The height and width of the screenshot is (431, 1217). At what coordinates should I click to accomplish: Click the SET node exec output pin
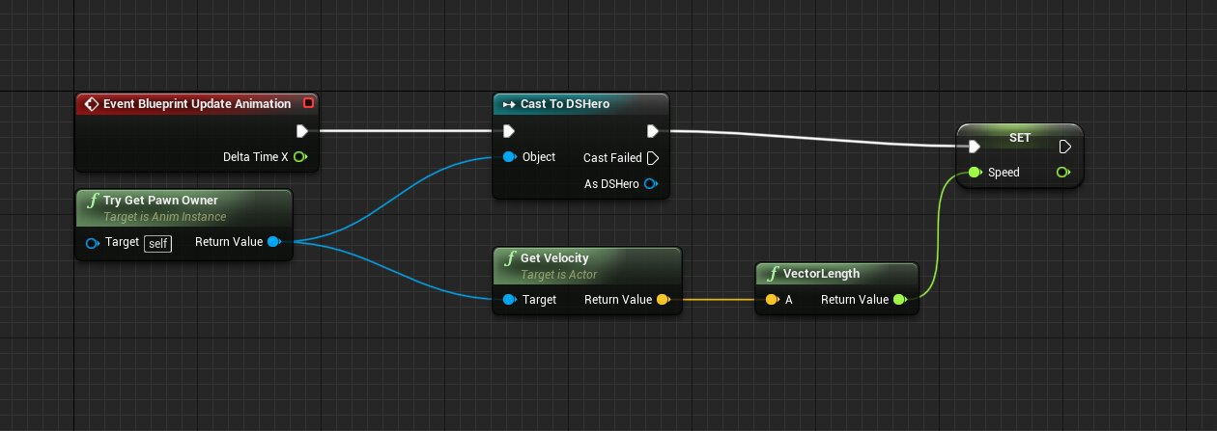[x=1064, y=147]
